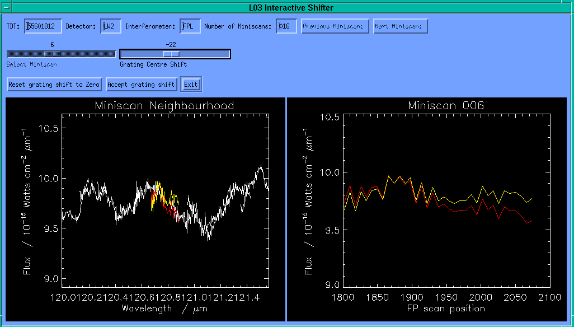Click the Grating Centre Shift trough left of the handle
The width and height of the screenshot is (574, 327).
point(141,54)
